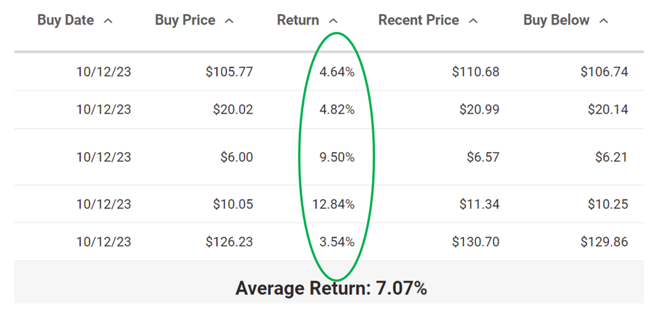Select the $130.70 recent price cell
Image resolution: width=651 pixels, height=313 pixels.
476,242
